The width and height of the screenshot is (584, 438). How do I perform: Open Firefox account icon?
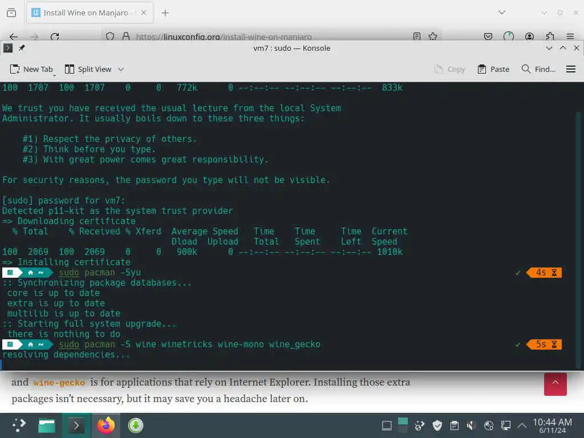coord(529,36)
